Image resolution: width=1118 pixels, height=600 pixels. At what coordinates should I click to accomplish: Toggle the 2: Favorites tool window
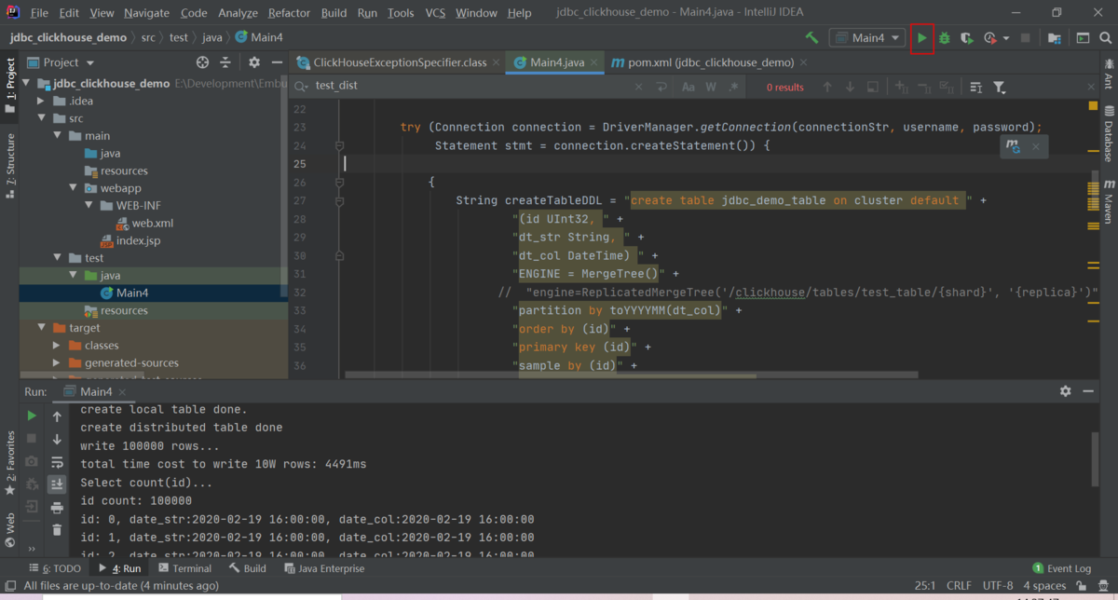click(10, 463)
